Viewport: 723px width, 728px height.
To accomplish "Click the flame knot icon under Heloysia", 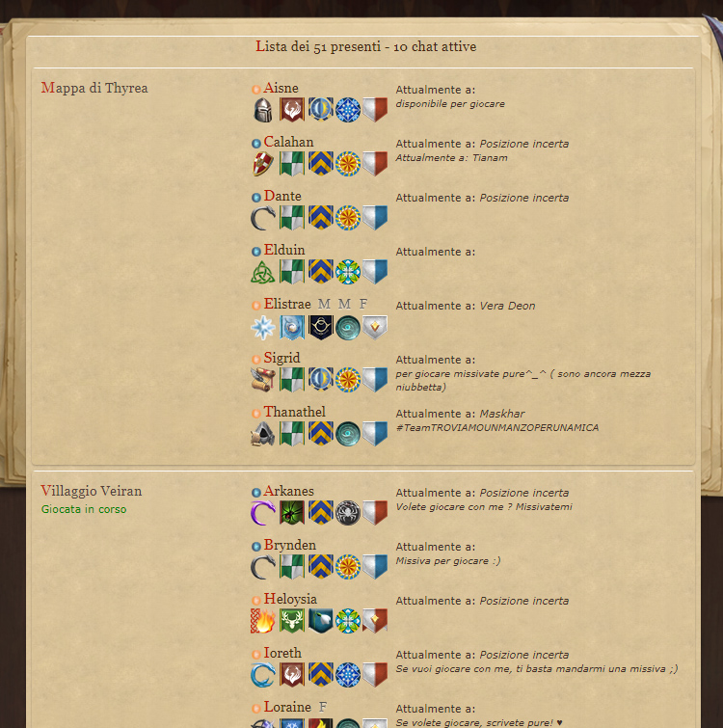I will [x=263, y=621].
